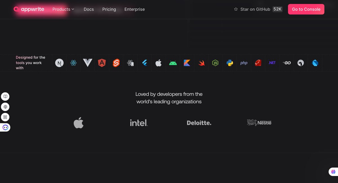Click the appwrite logo in header
Viewport: 338px width, 183px height.
(x=29, y=9)
